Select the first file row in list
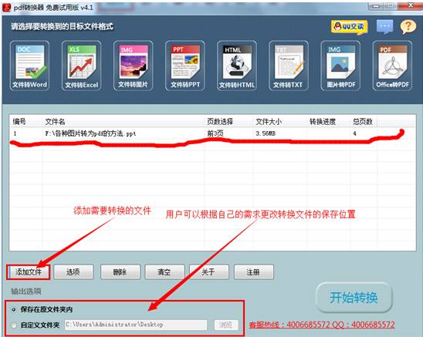The image size is (423, 337). click(x=212, y=133)
